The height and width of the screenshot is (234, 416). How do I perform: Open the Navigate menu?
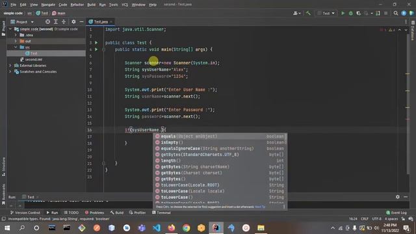coord(48,5)
